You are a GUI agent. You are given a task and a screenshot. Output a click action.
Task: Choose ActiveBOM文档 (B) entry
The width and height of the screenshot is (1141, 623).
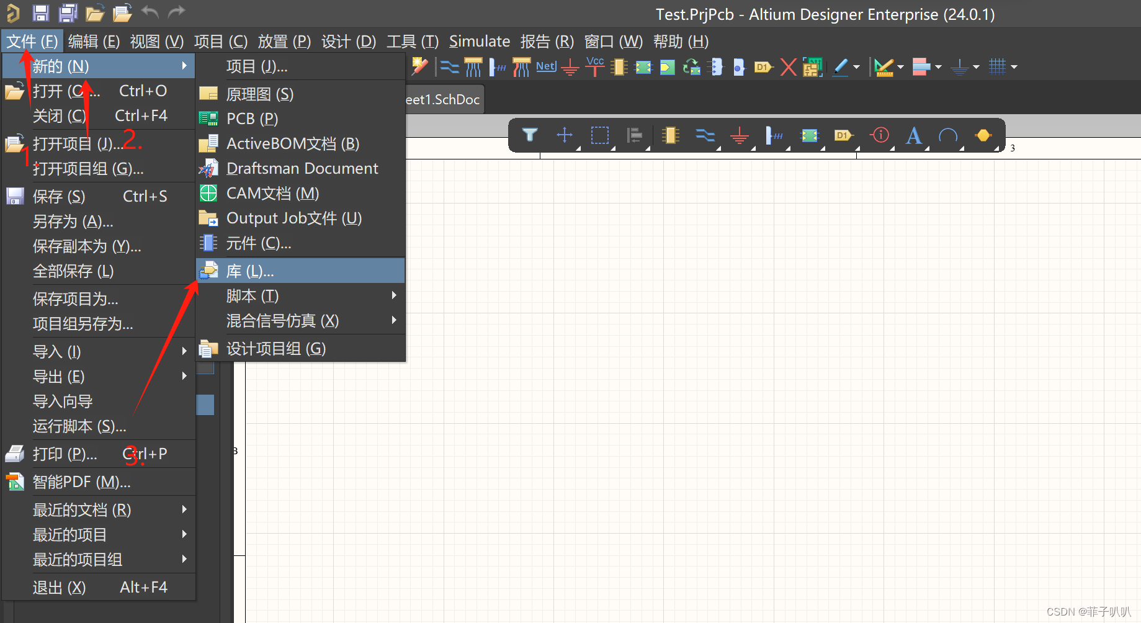(300, 143)
